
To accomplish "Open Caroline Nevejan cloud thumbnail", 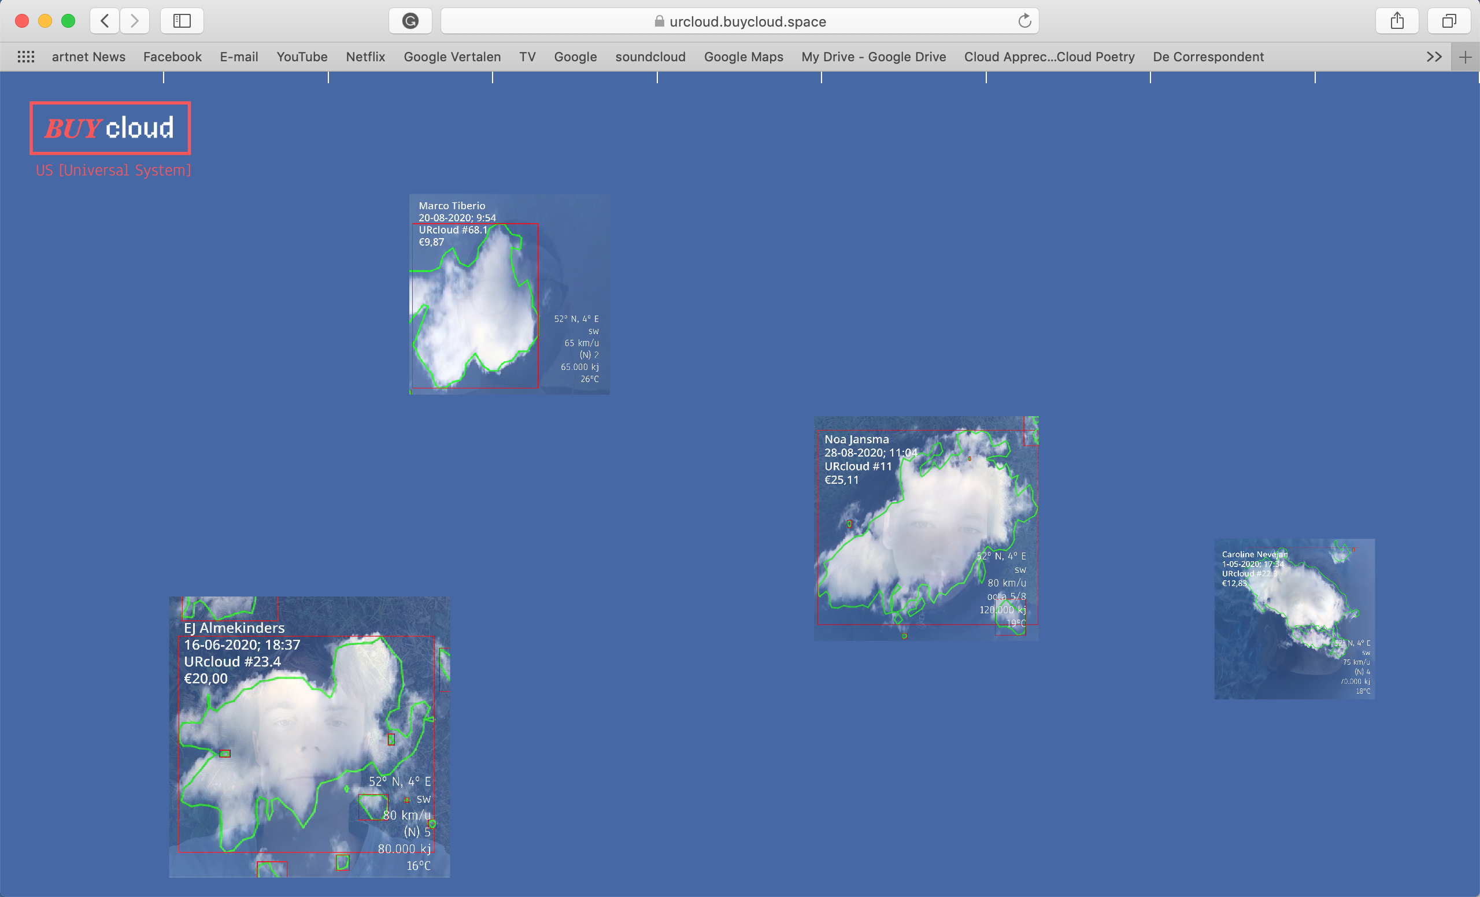I will click(x=1294, y=619).
